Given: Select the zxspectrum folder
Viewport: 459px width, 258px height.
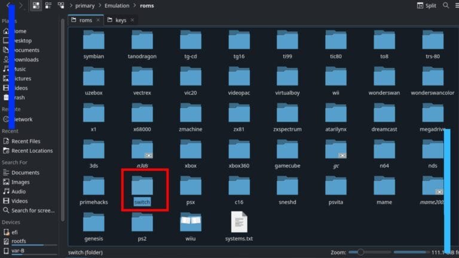Looking at the screenshot, I should point(287,117).
